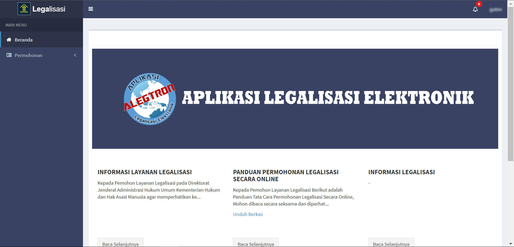
Task: Expand Permohonan using its chevron arrow
Action: (x=75, y=55)
